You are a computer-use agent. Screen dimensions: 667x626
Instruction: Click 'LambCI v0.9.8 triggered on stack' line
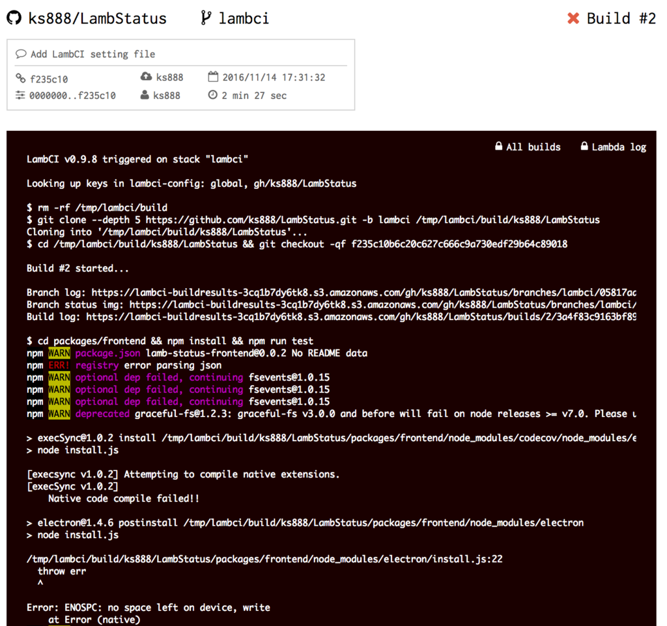[137, 159]
